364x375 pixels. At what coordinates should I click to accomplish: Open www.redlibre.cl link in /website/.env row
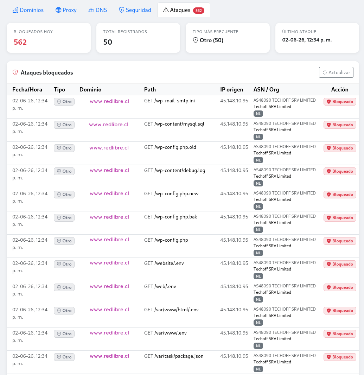109,262
